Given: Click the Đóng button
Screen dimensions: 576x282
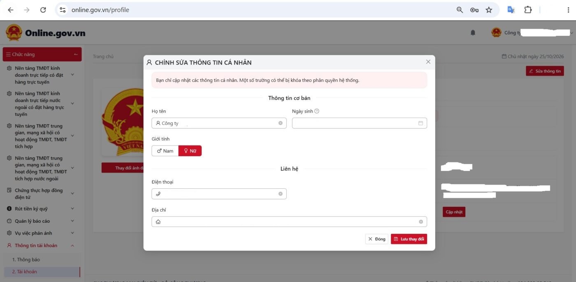Looking at the screenshot, I should coord(377,239).
